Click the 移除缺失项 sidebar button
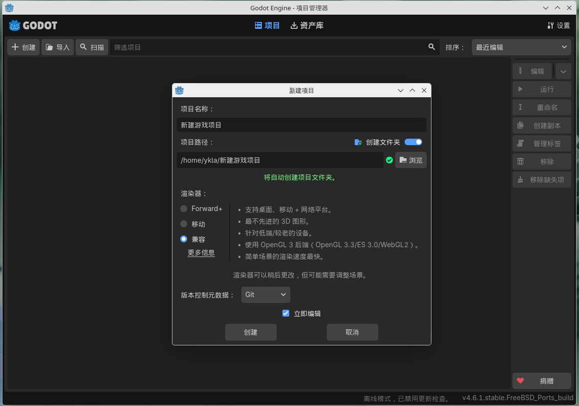The image size is (579, 406). (x=542, y=180)
